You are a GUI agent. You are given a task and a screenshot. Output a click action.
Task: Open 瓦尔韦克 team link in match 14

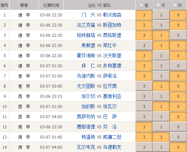point(86,147)
